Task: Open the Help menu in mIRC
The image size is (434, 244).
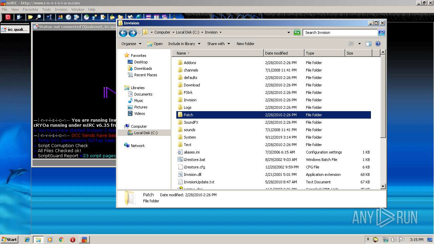Action: [x=92, y=9]
